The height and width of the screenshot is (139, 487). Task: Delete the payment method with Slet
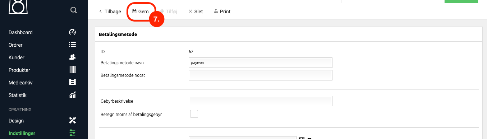point(196,11)
